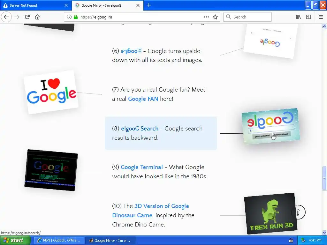Click the green secure padlock icon

[76, 17]
